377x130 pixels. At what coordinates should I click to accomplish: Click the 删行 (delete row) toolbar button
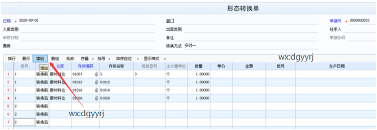click(26, 59)
